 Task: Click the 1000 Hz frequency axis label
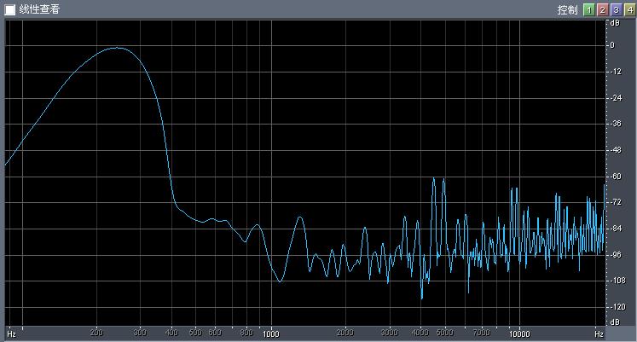tap(271, 333)
